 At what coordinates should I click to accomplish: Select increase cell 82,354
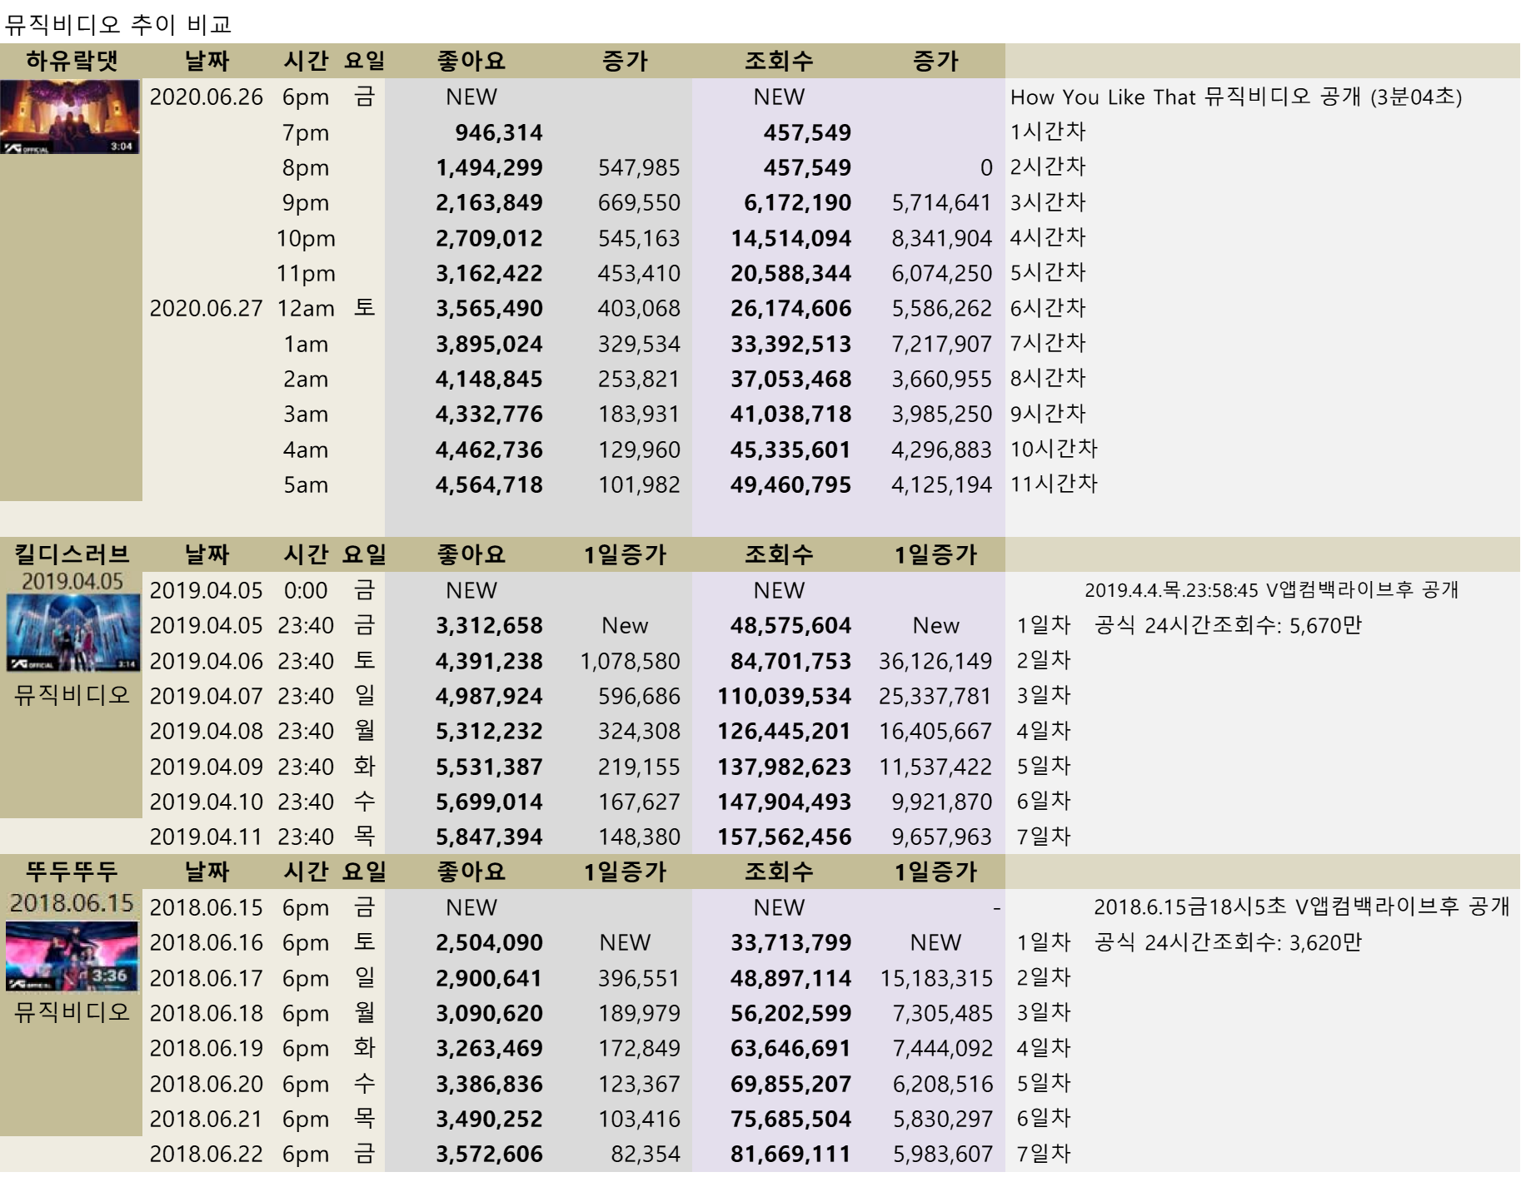tap(646, 1154)
